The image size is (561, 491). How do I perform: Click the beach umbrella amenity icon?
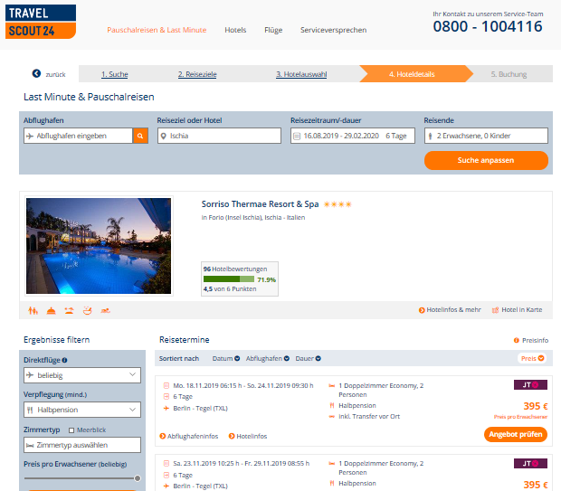[70, 311]
